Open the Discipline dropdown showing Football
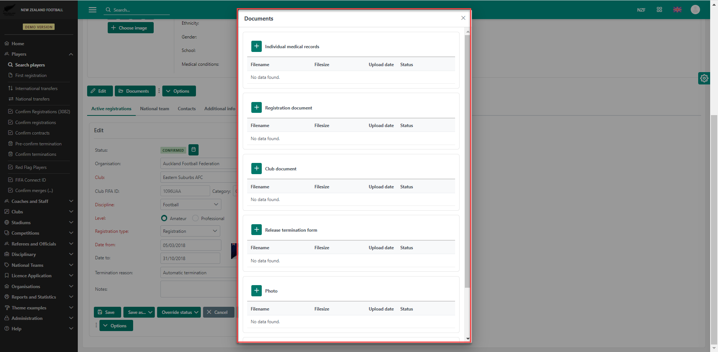 [x=191, y=205]
